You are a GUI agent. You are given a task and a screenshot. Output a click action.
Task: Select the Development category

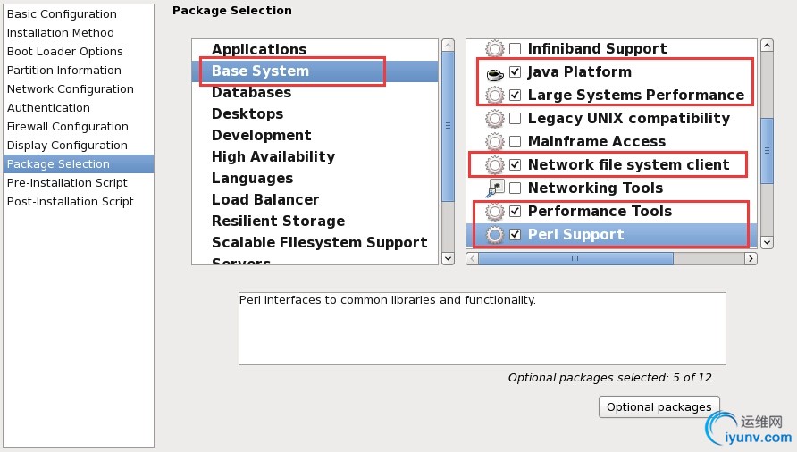315,135
